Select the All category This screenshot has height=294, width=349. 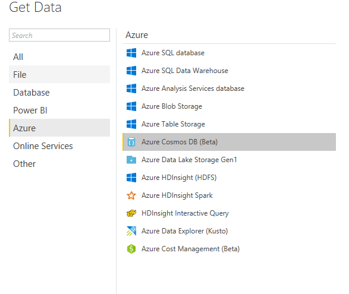pos(59,56)
